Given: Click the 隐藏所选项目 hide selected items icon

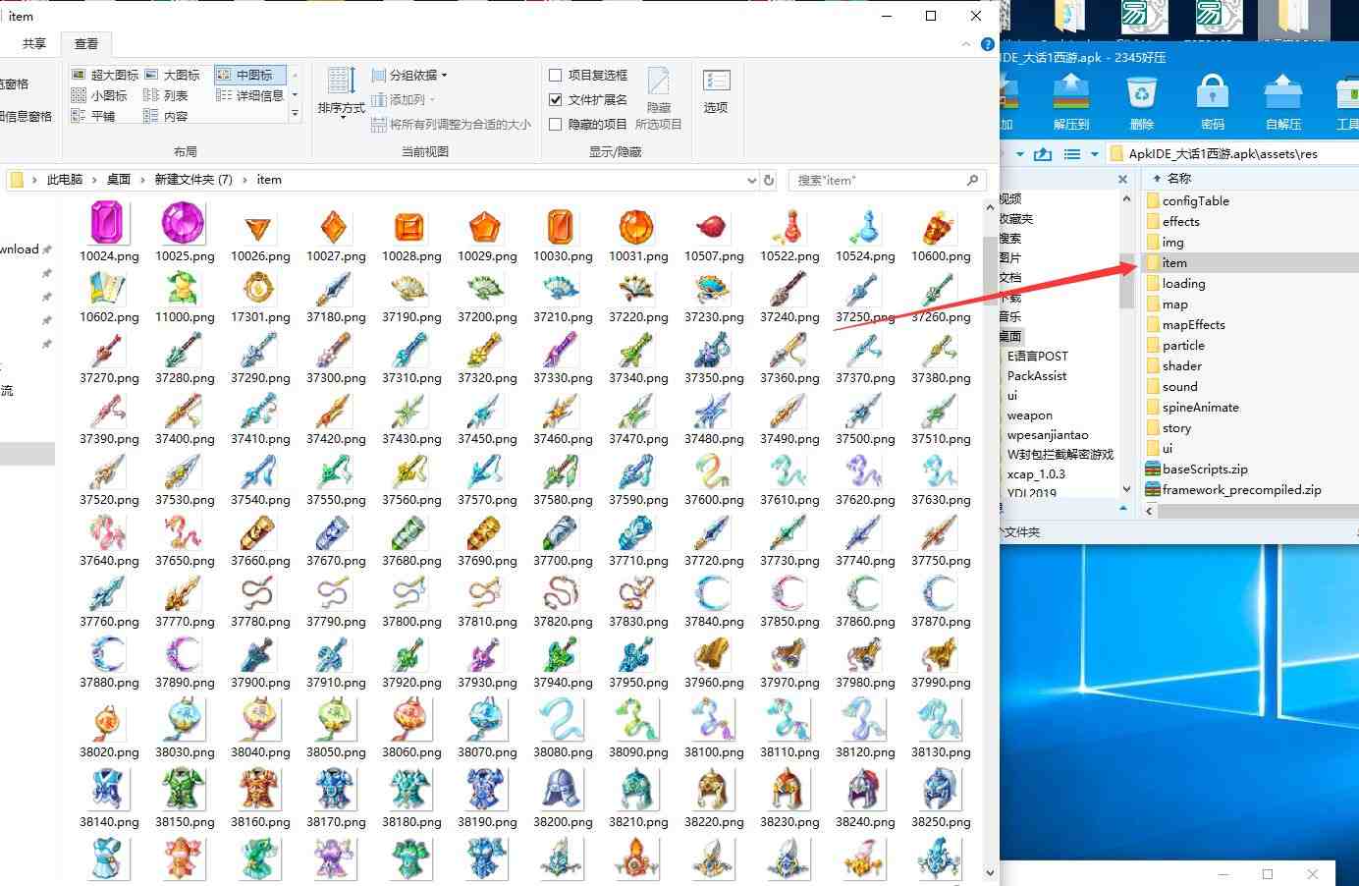Looking at the screenshot, I should coord(659,97).
